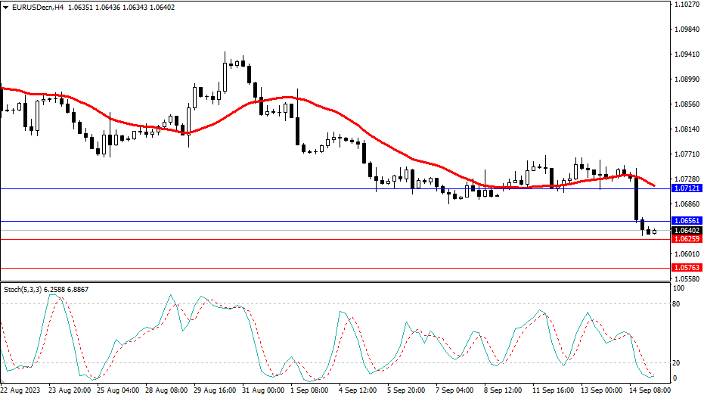The width and height of the screenshot is (704, 398).
Task: Select the black horizontal line at 1.07121
Action: 227,188
